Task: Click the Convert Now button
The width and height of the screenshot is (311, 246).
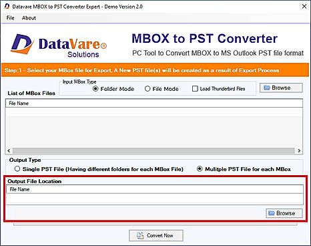Action: tap(156, 235)
